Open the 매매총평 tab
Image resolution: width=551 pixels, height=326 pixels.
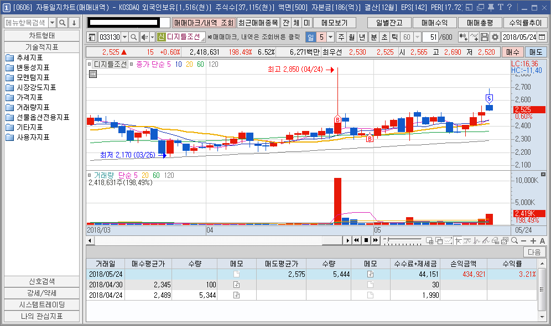click(x=480, y=23)
